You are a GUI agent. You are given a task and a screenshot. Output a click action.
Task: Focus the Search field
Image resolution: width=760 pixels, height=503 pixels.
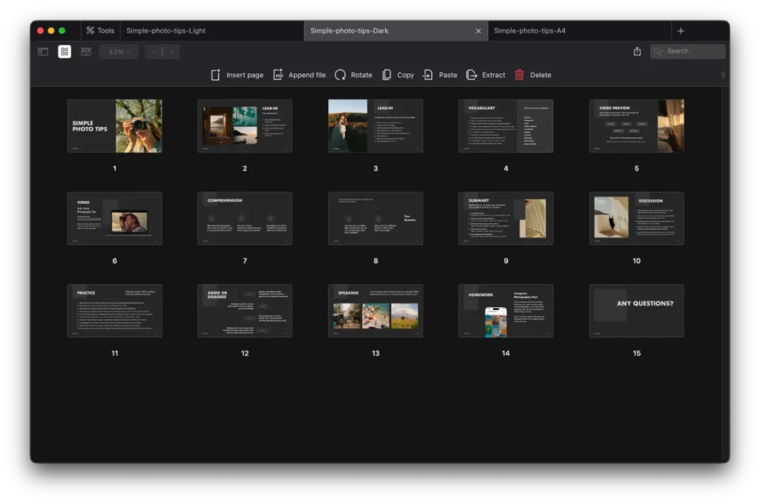[687, 51]
